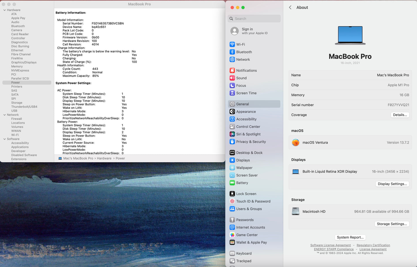Go back using the About chevron
The image size is (417, 267).
(290, 8)
